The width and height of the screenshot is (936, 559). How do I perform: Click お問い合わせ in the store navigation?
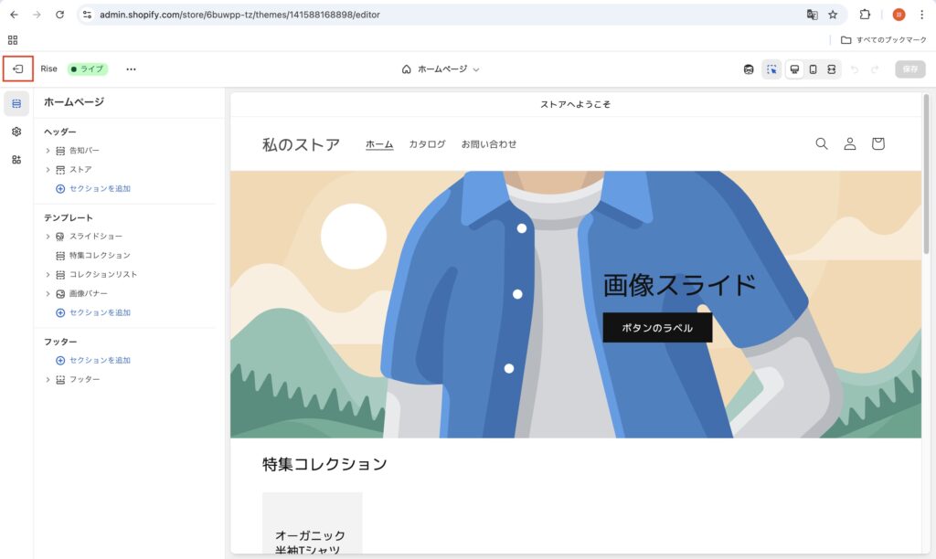[x=488, y=144]
